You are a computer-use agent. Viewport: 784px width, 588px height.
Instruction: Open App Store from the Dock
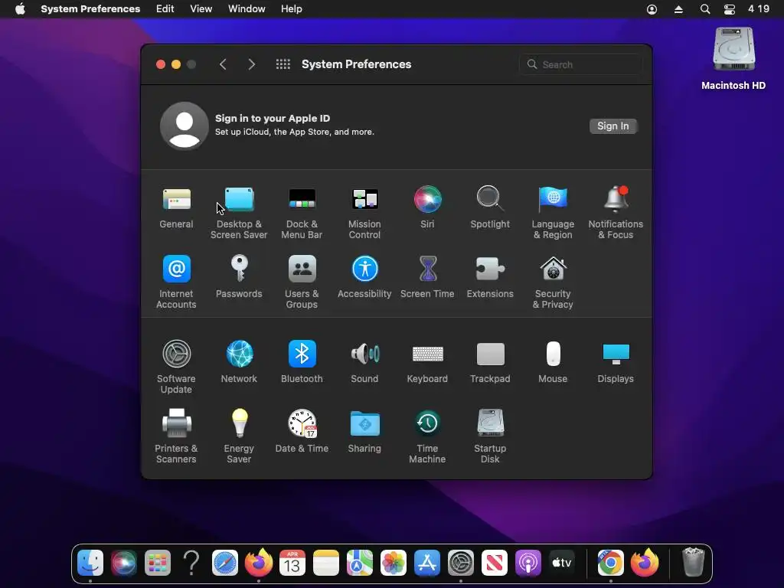tap(427, 563)
